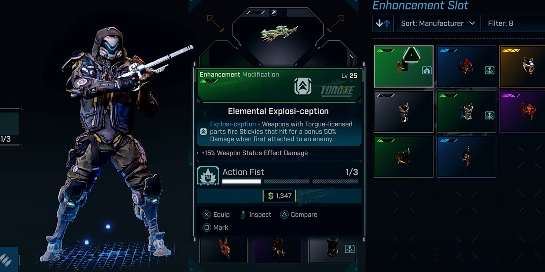545x272 pixels.
Task: Click the small round icon above weapon preview
Action: [x=274, y=13]
